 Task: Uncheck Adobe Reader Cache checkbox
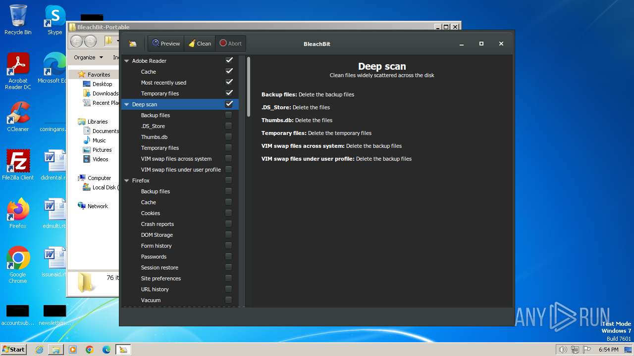[229, 71]
